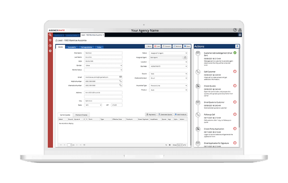The image size is (288, 183).
Task: Click the Actions panel vertical scrollbar
Action: [239, 88]
